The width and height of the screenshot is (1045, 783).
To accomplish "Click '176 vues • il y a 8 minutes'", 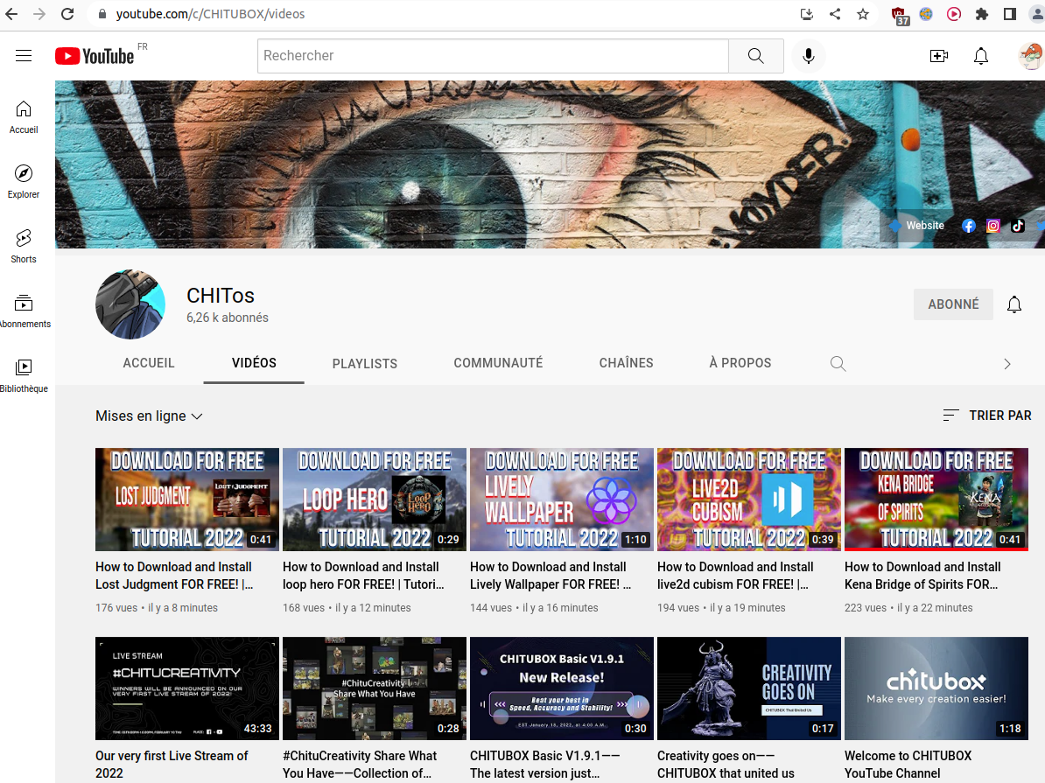I will pos(157,608).
